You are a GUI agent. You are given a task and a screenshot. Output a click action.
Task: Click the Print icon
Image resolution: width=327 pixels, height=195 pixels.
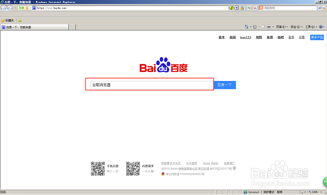tap(269, 27)
